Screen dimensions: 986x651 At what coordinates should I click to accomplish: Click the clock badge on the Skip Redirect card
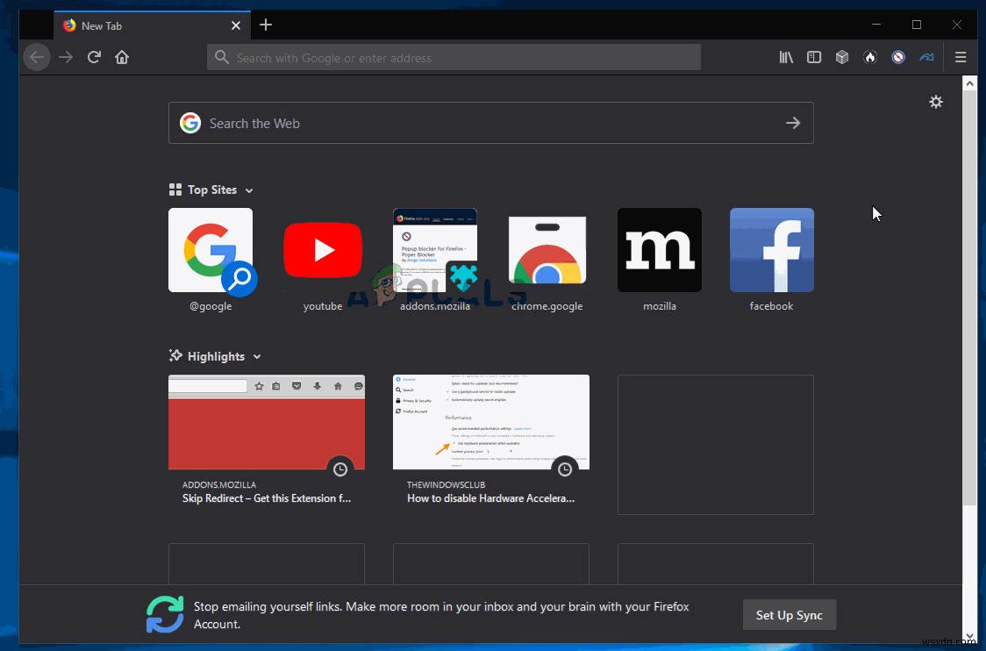(340, 469)
